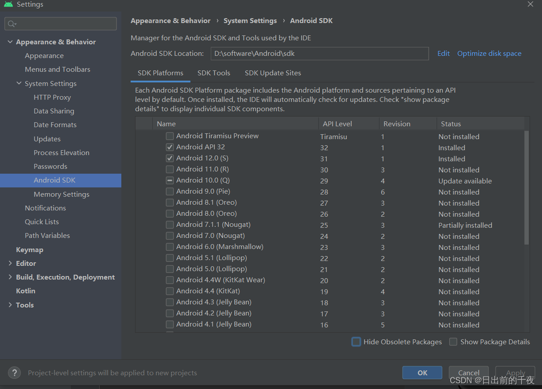Open Updates settings page
Image resolution: width=542 pixels, height=389 pixels.
coord(47,139)
